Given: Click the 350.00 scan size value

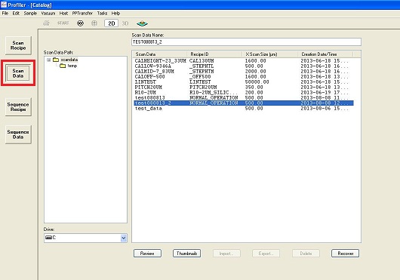Looking at the screenshot, I should pyautogui.click(x=254, y=88).
